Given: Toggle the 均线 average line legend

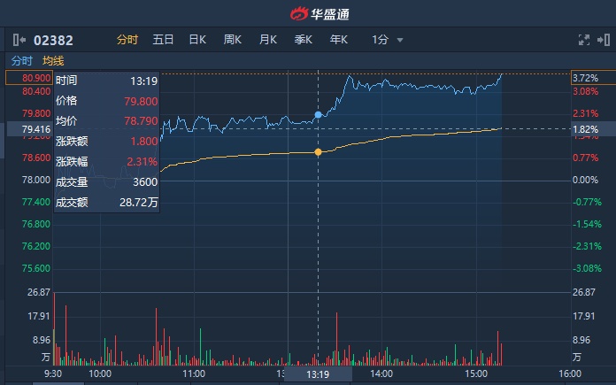Looking at the screenshot, I should [54, 61].
